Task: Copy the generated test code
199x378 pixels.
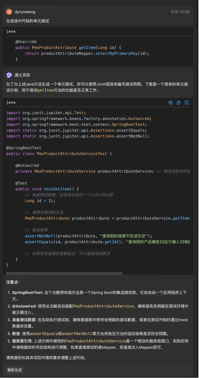Action: 178,102
